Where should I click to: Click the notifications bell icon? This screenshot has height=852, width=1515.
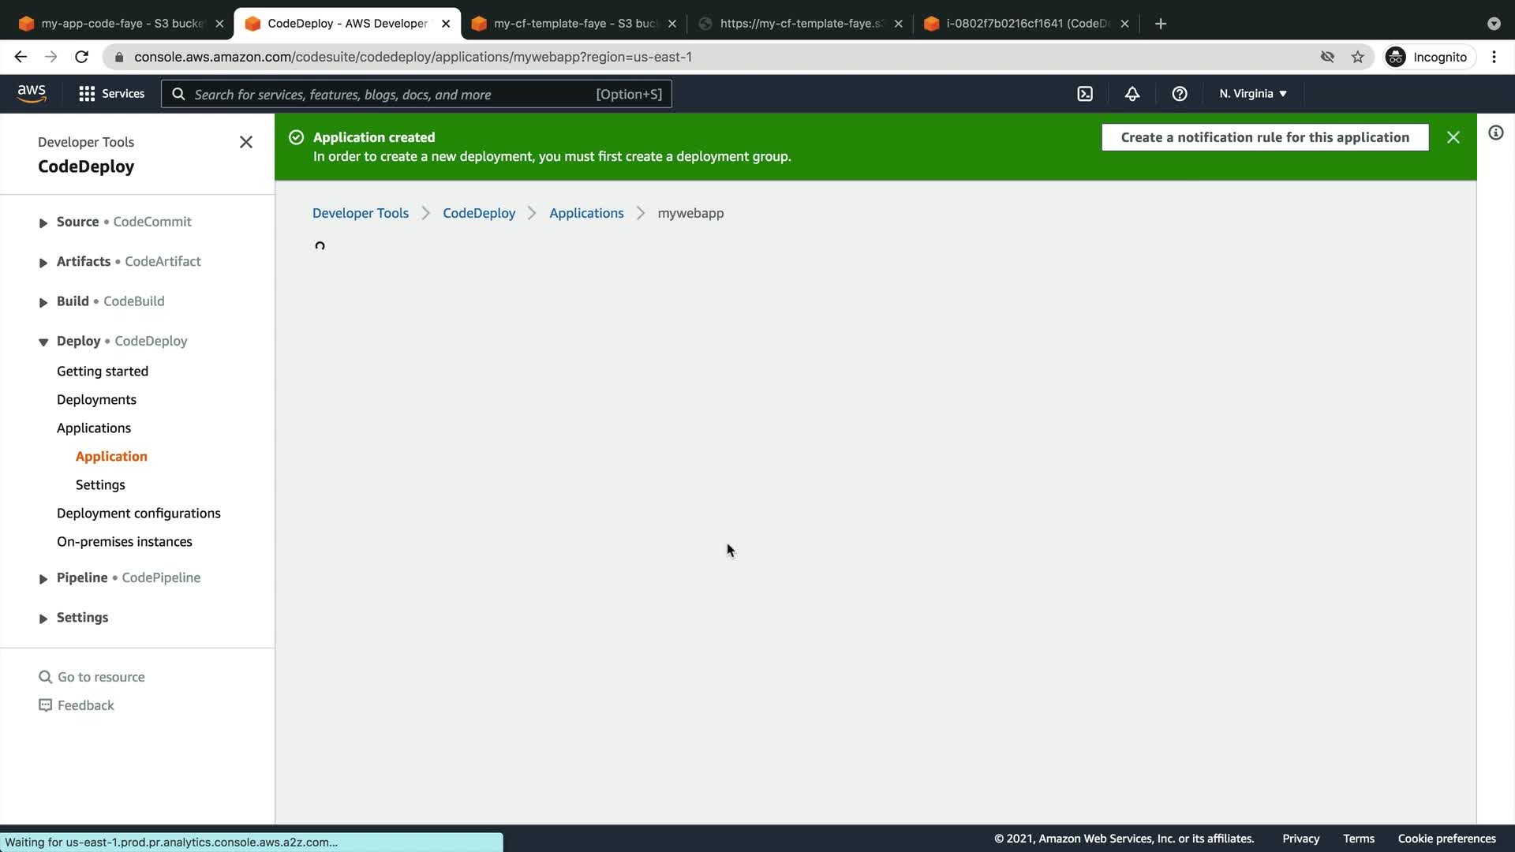pyautogui.click(x=1132, y=94)
